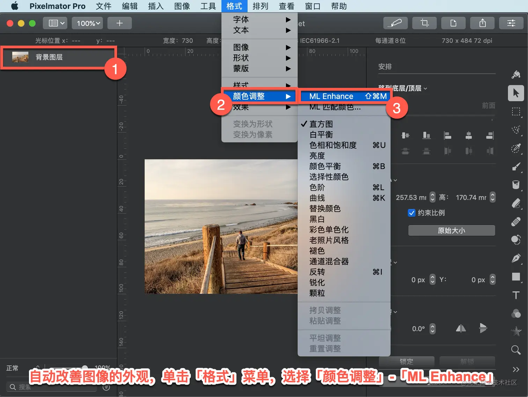
Task: Open the 100% zoom dropdown
Action: click(x=87, y=23)
